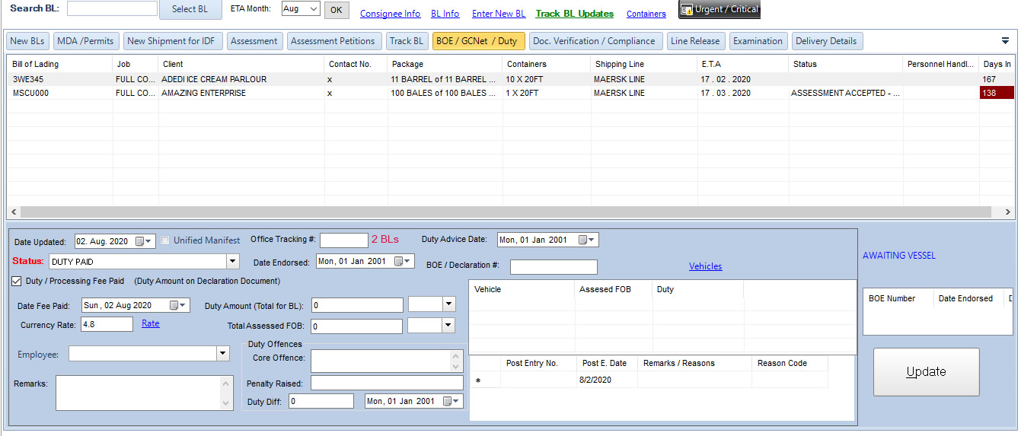
Task: Click the tab overflow arrow at right of tabs
Action: (1006, 41)
